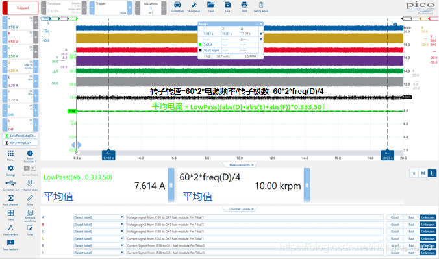Click the ConnectDetect A/B icon
This screenshot has width=439, height=259.
(30, 170)
